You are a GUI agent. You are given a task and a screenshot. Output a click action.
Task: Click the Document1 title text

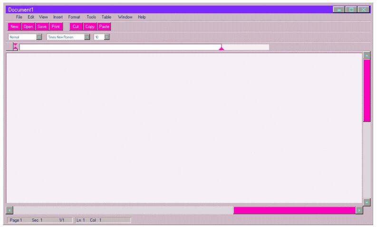click(20, 9)
